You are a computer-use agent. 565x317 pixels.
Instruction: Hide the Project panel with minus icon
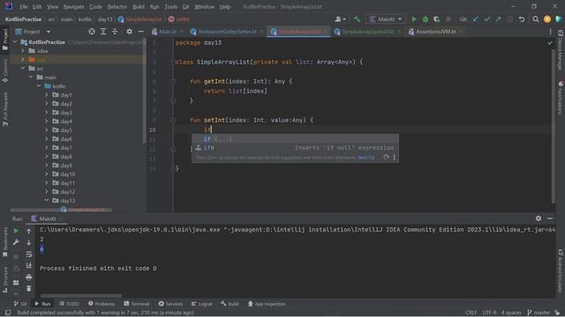point(141,32)
